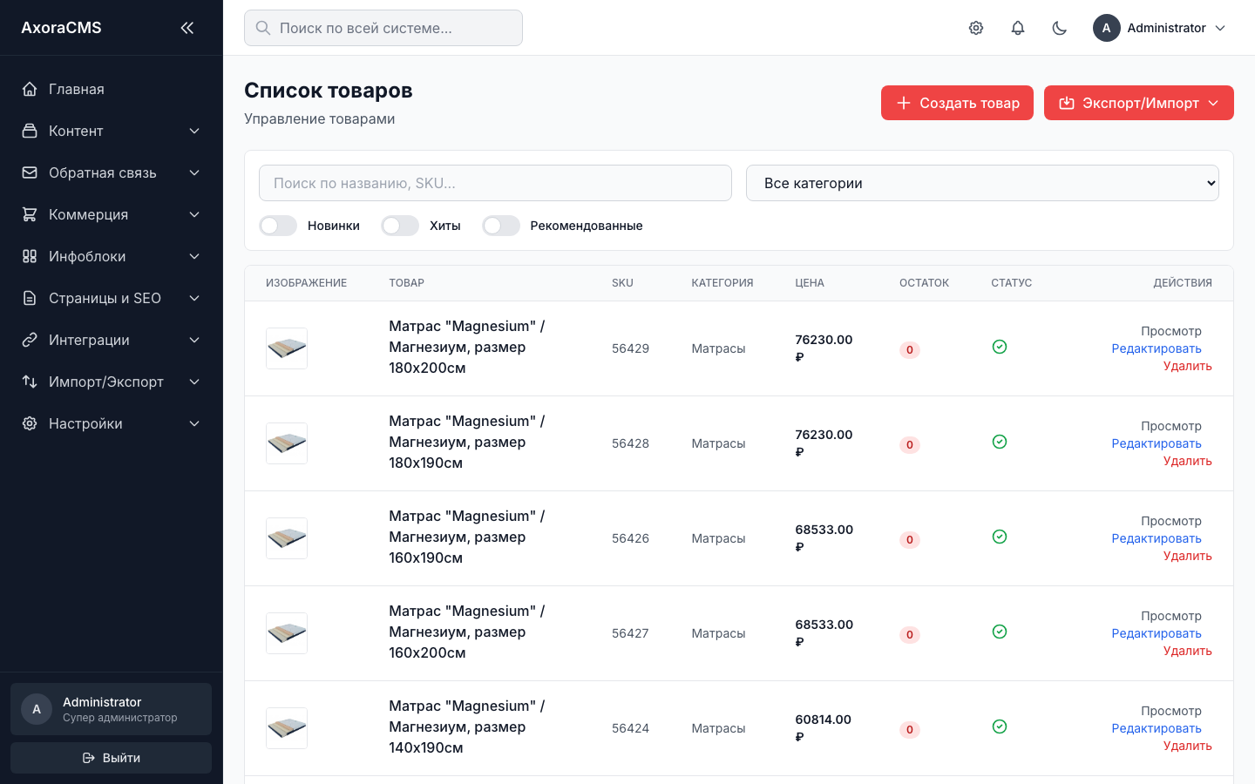Click the Инфоблоки grid icon

coord(30,256)
